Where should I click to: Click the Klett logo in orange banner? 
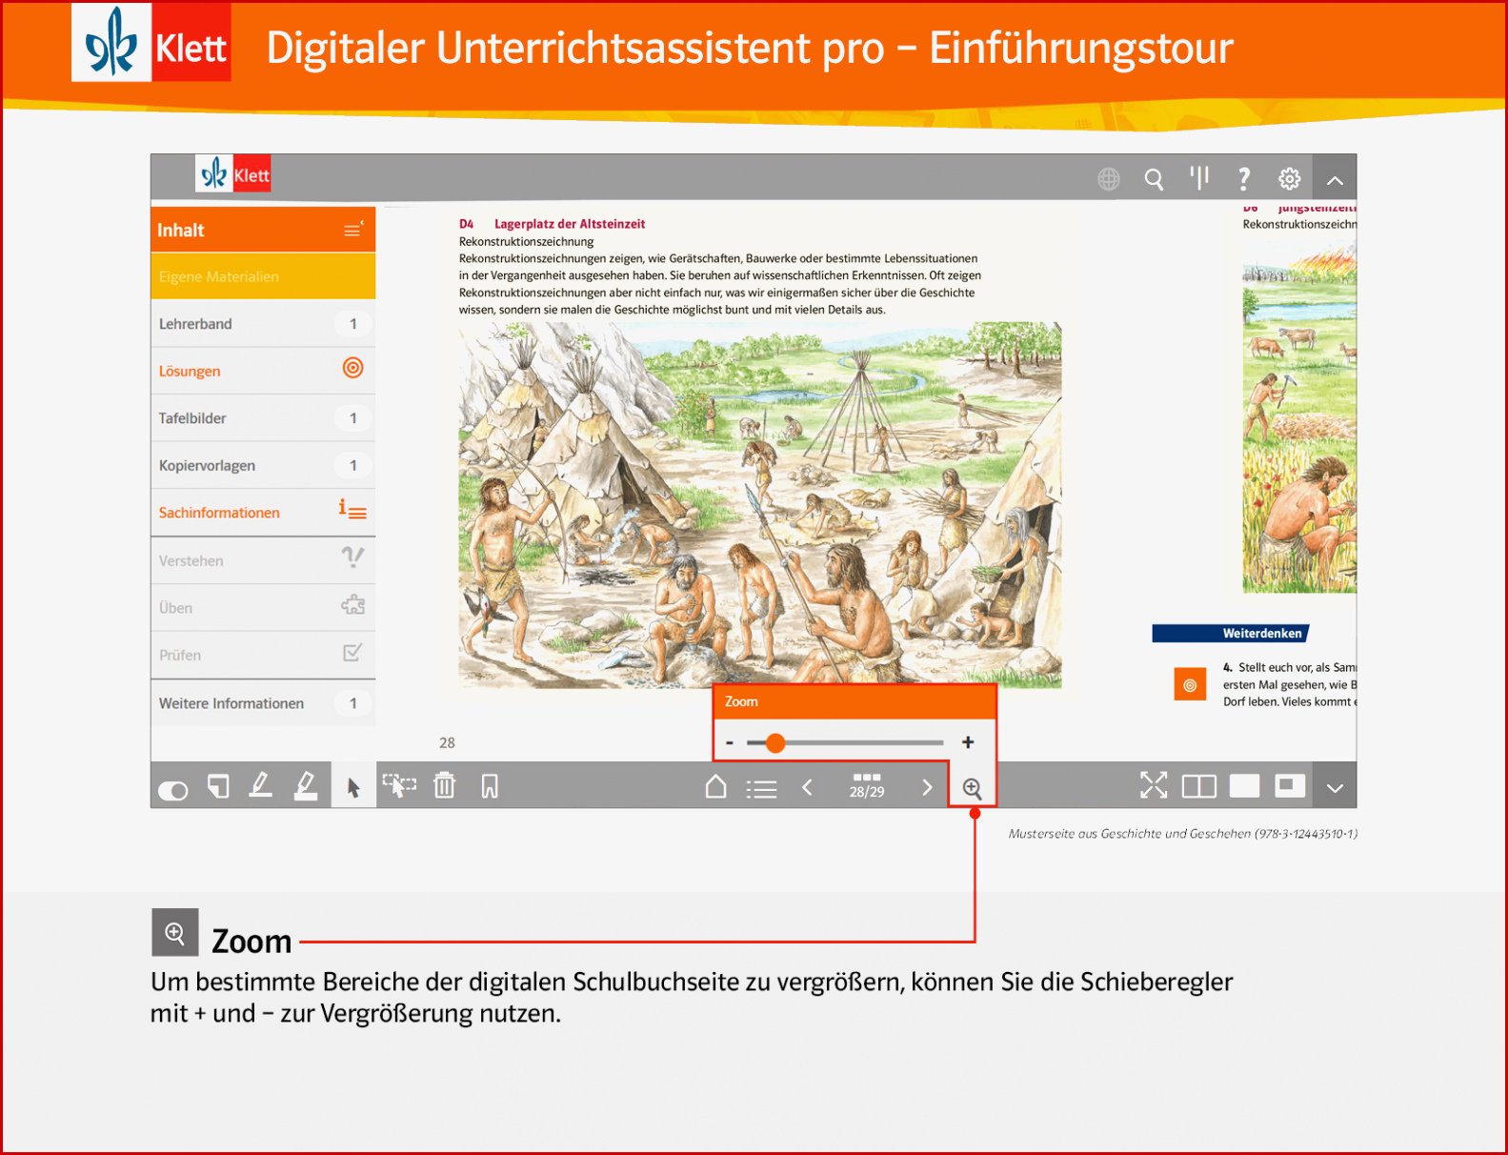point(151,42)
